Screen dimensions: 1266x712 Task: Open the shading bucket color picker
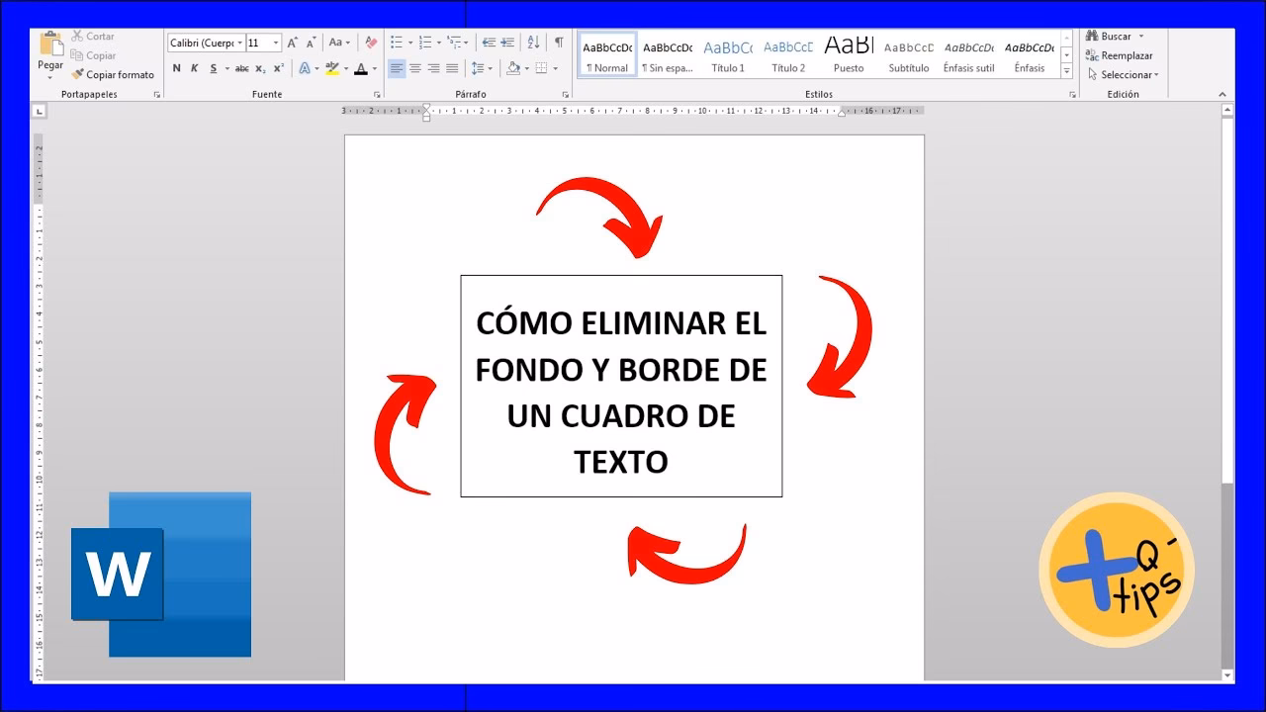click(527, 69)
